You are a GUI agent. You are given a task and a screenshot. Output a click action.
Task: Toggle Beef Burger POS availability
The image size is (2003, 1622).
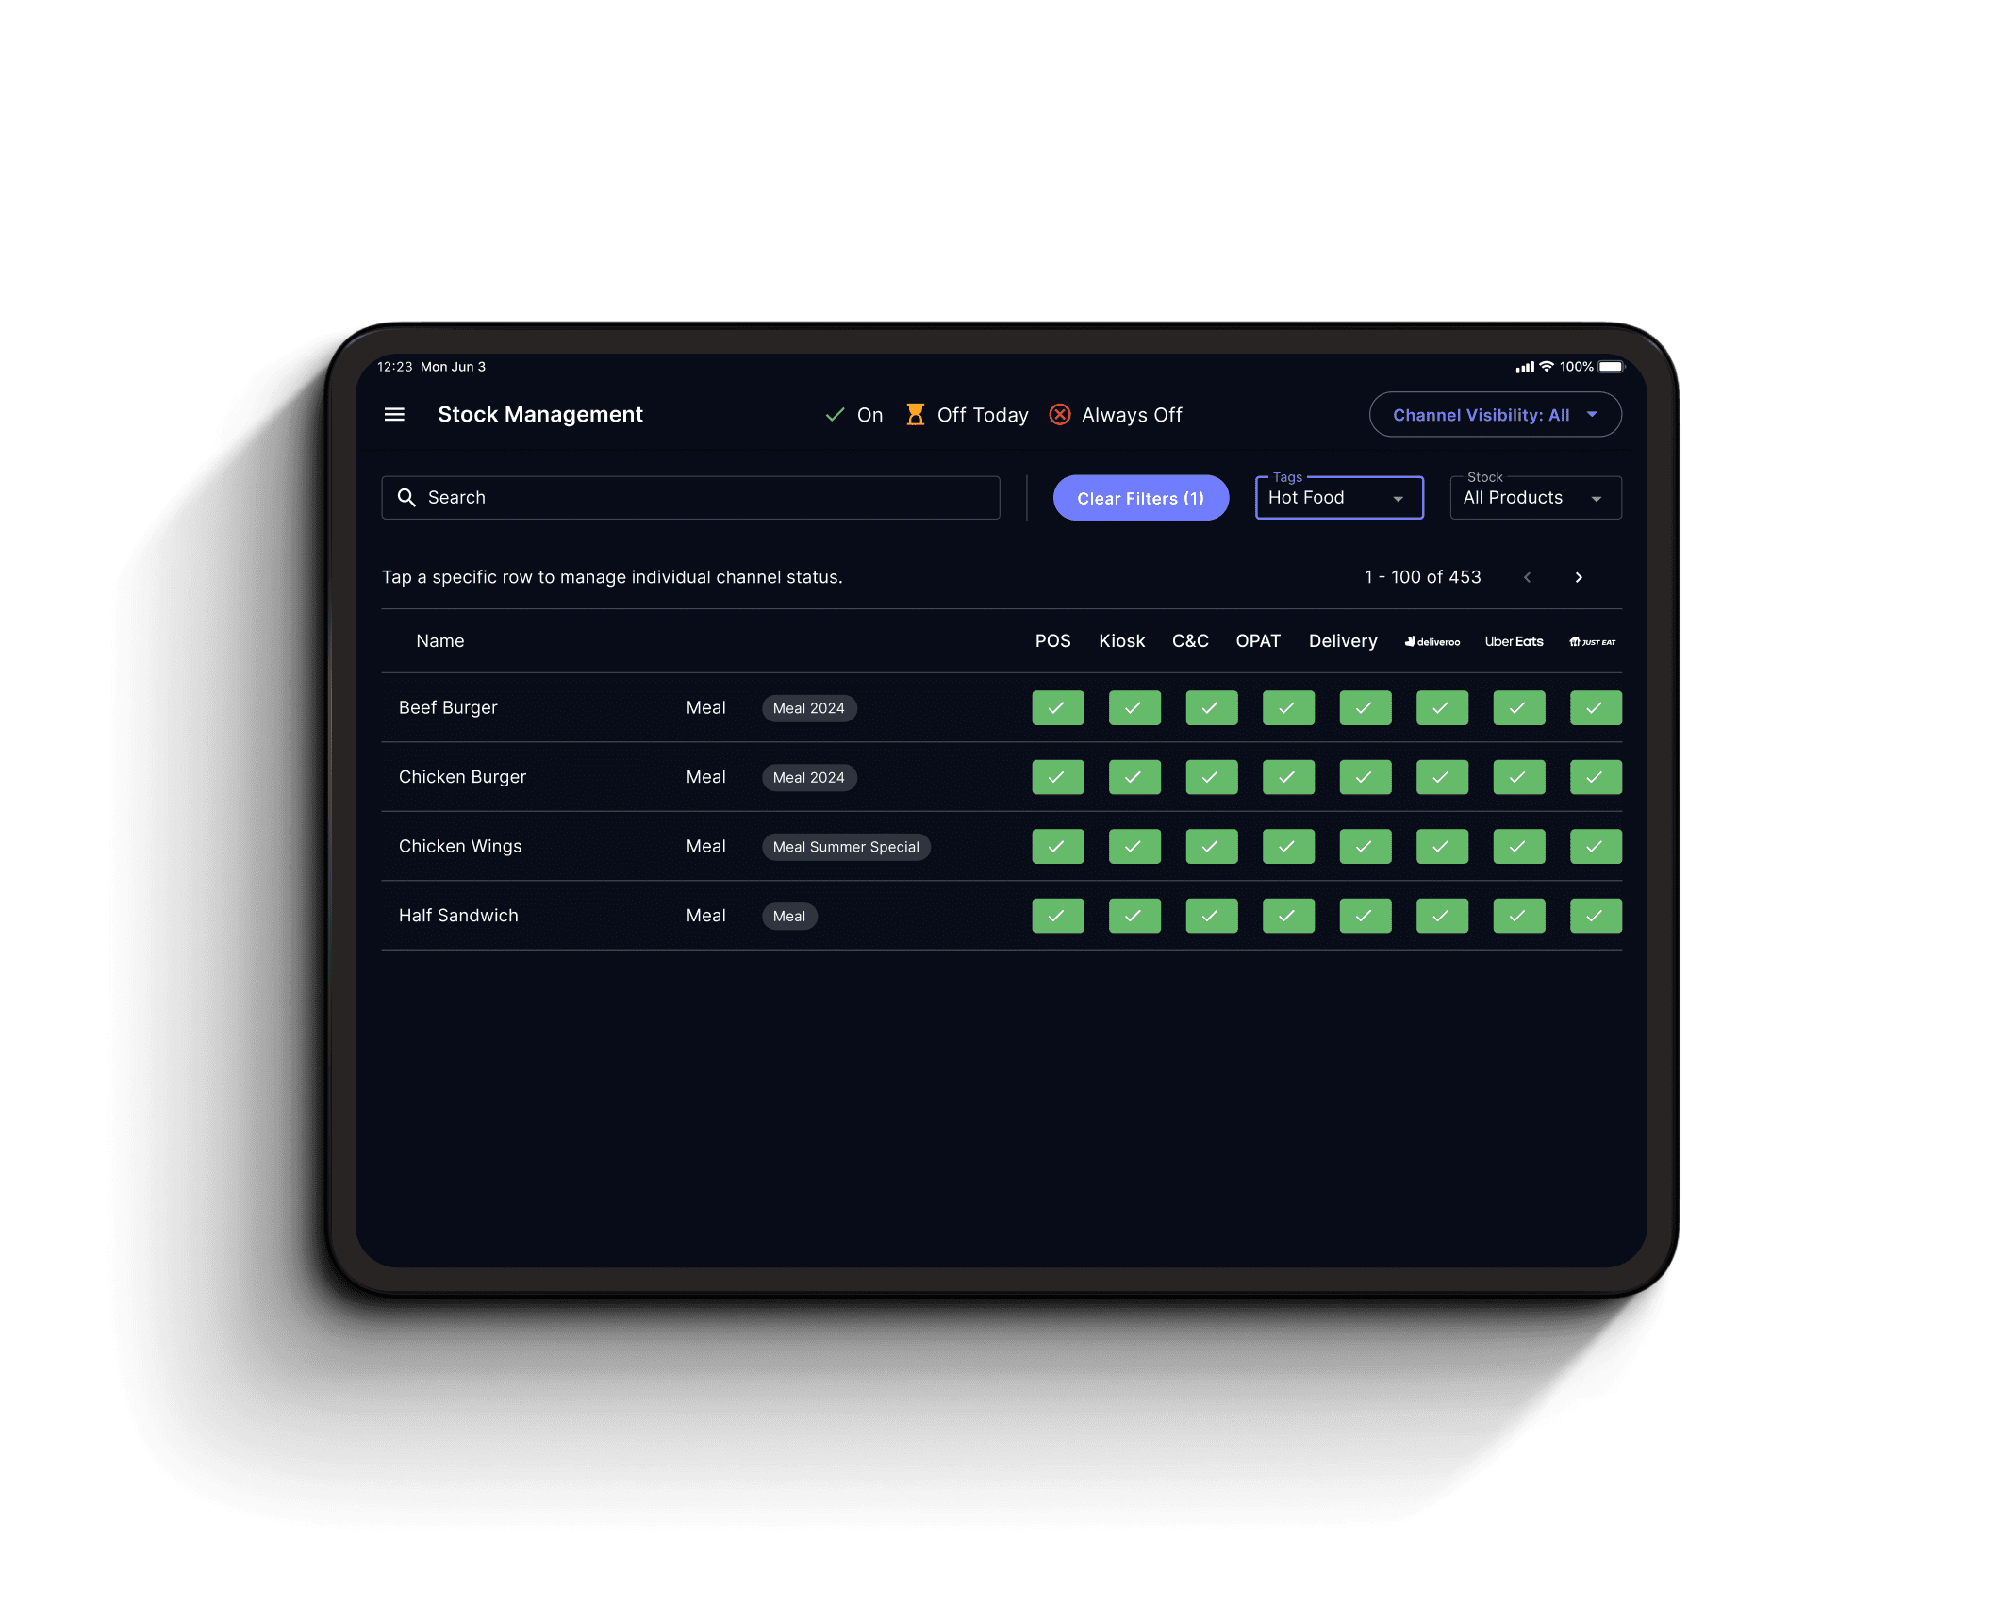[1057, 708]
